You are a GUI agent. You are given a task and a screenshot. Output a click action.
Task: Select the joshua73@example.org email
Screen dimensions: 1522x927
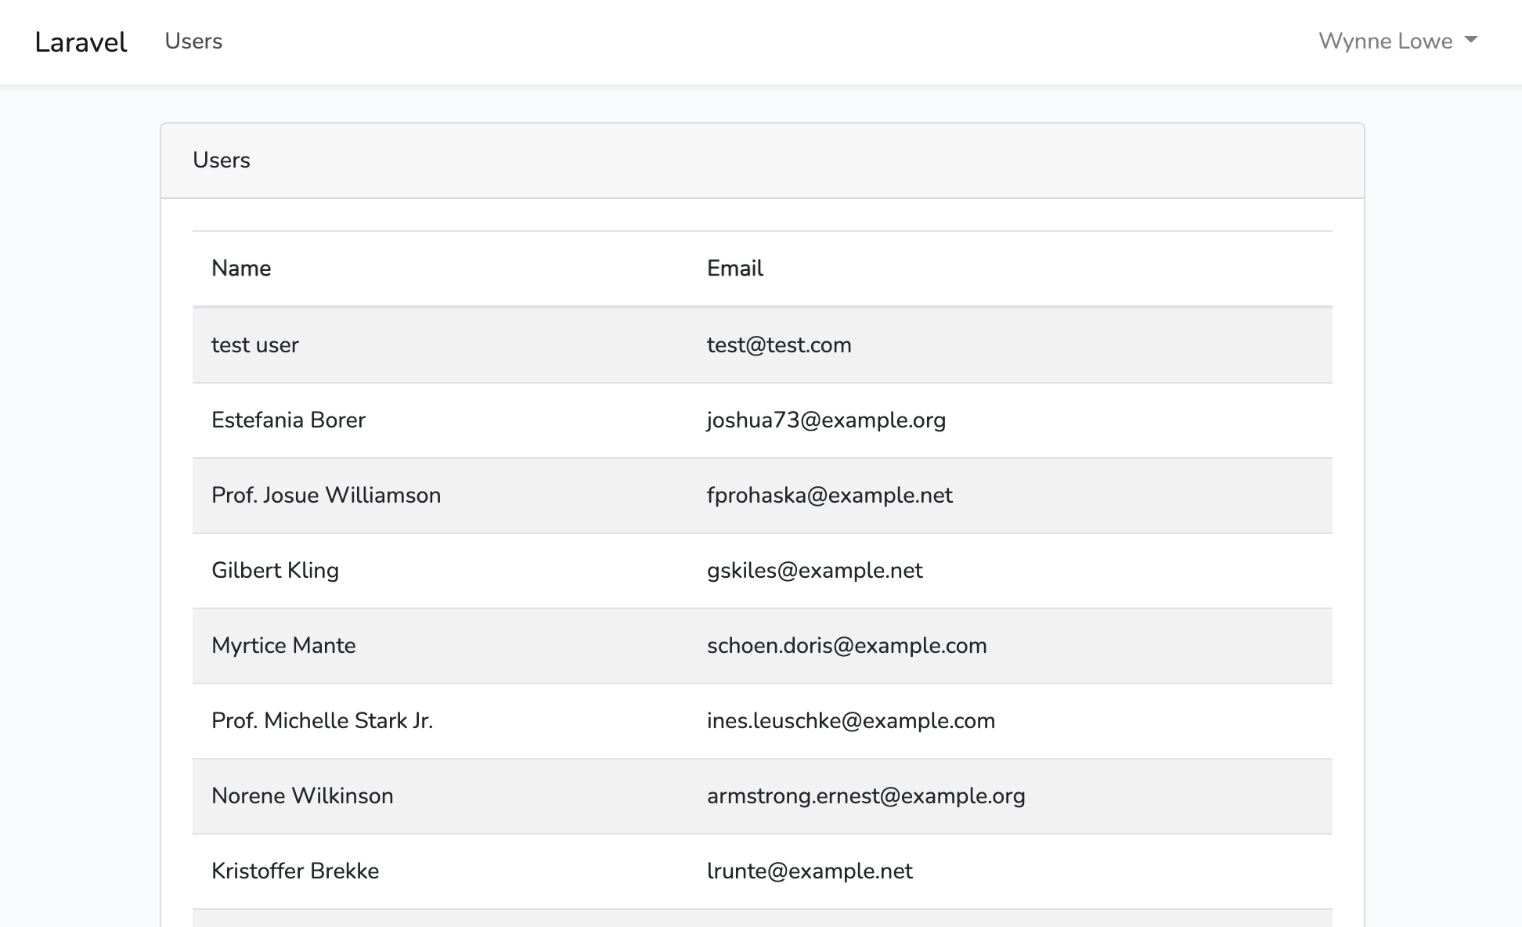(826, 420)
